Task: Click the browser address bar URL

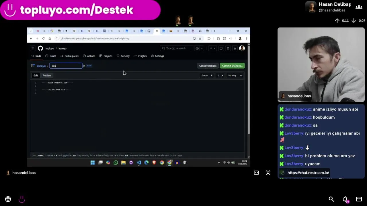Action: [x=95, y=38]
